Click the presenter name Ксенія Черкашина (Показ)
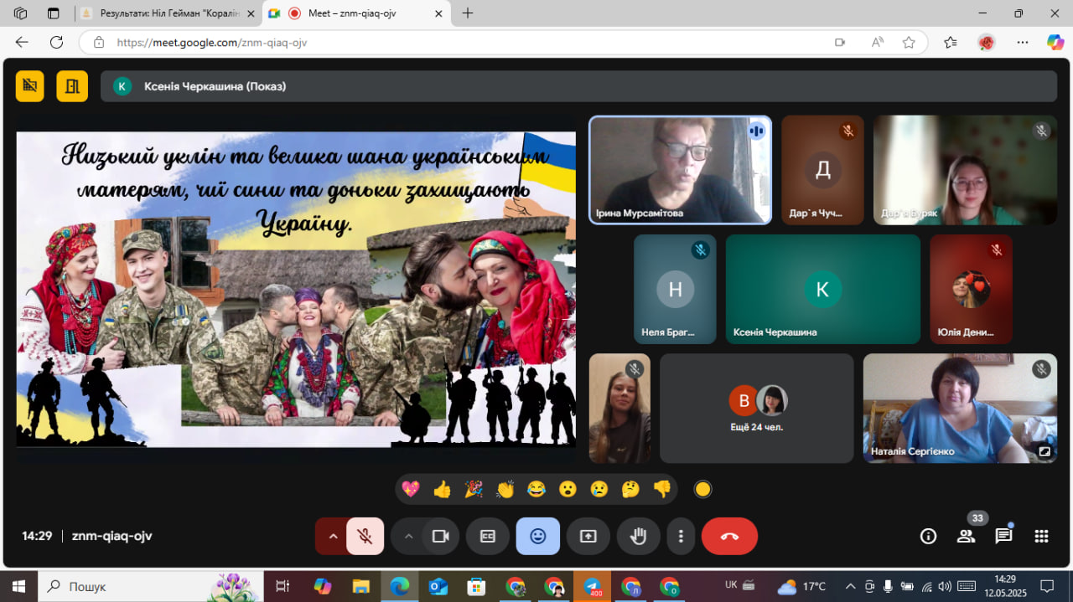Image resolution: width=1073 pixels, height=602 pixels. point(215,86)
